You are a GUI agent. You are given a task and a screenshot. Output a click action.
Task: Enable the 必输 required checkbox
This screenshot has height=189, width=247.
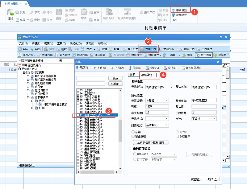pos(133,132)
